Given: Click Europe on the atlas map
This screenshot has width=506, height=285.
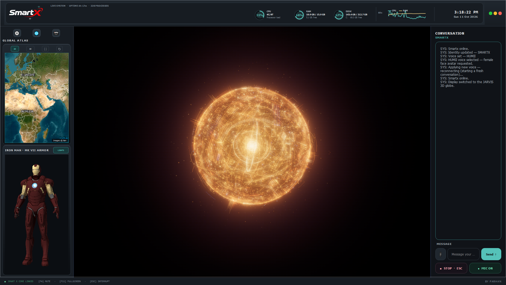Looking at the screenshot, I should (28, 75).
